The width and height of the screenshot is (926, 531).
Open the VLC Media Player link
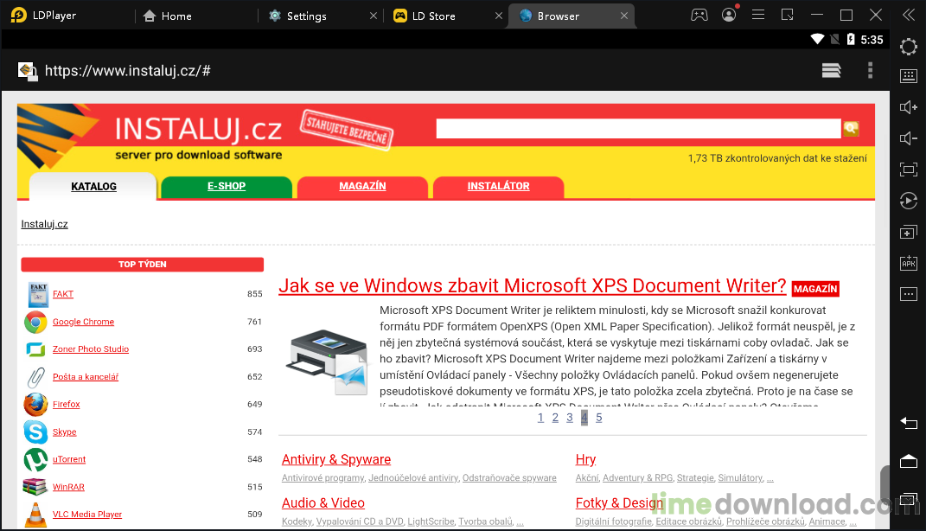(86, 515)
